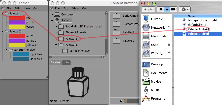Select the OliverG5 computer icon in sidebar
This screenshot has width=222, height=105.
(146, 18)
